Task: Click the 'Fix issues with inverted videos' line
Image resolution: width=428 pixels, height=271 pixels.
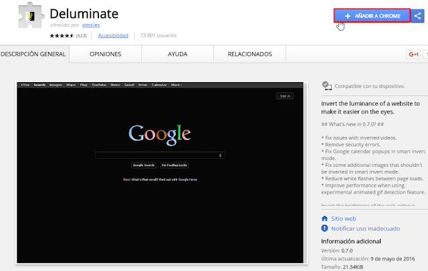Action: [359, 138]
